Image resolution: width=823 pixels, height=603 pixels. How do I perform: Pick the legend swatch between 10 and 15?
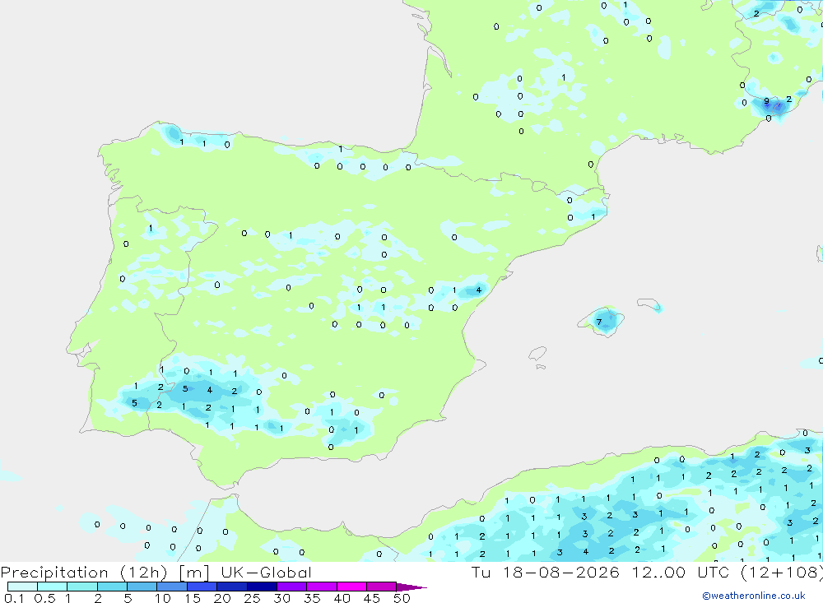click(172, 587)
